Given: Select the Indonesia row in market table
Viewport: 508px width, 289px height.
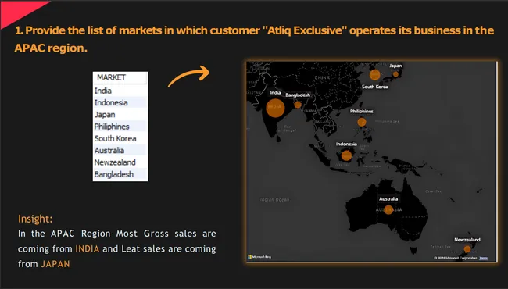Looking at the screenshot, I should (x=120, y=102).
